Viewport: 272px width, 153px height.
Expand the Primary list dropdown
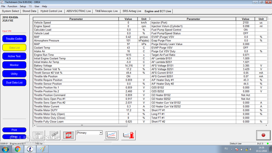[x=101, y=133]
